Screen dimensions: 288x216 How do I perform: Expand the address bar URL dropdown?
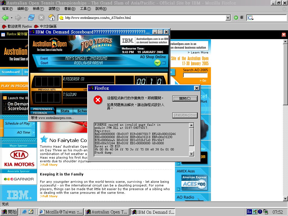[228, 18]
